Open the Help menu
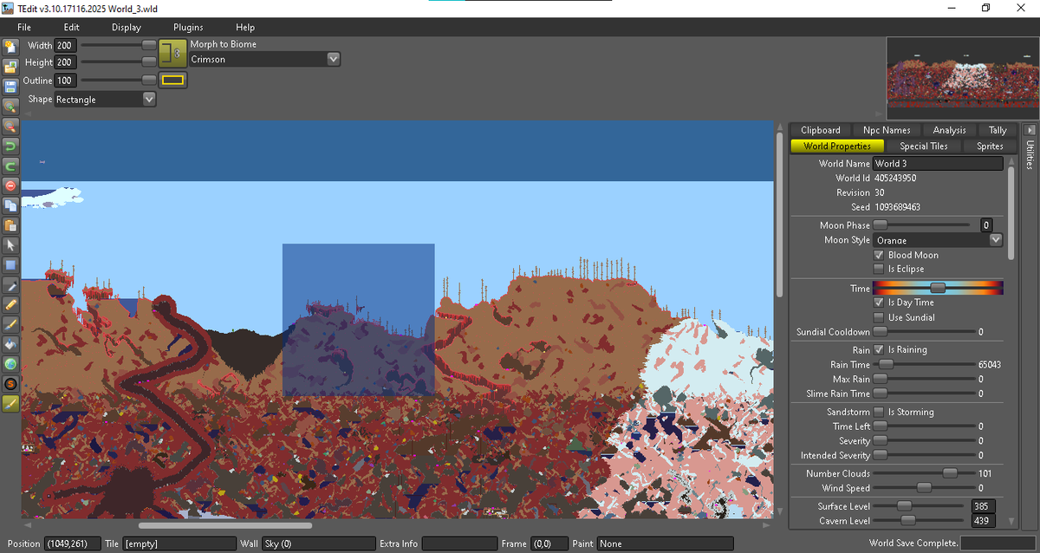 [x=245, y=28]
